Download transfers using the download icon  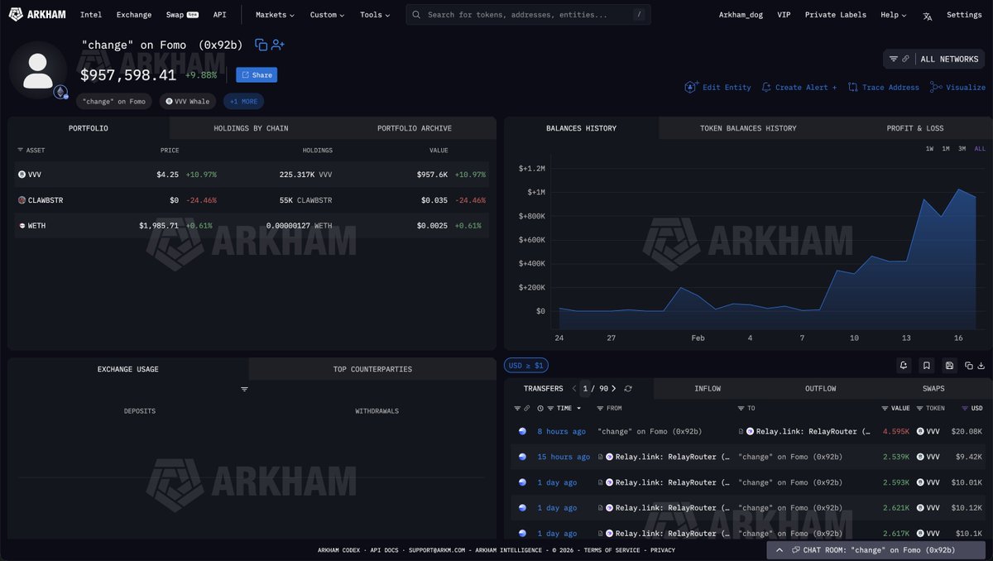point(981,365)
